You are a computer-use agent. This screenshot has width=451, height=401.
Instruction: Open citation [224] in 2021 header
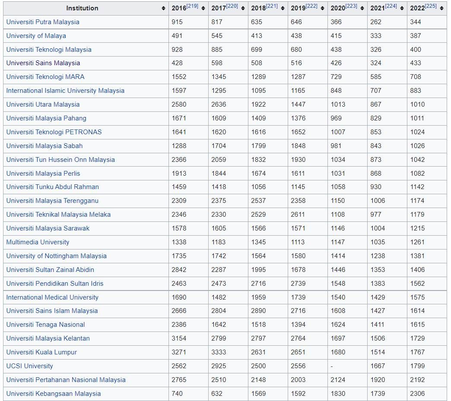pos(391,6)
